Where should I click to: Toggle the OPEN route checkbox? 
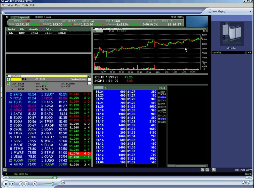(x=159, y=119)
